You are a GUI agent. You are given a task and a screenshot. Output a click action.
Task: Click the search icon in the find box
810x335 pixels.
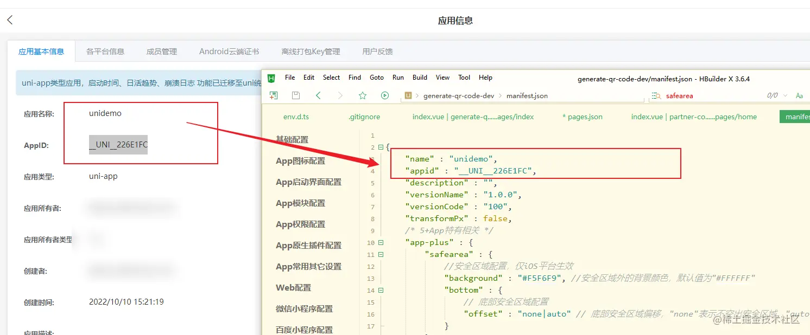click(x=657, y=96)
